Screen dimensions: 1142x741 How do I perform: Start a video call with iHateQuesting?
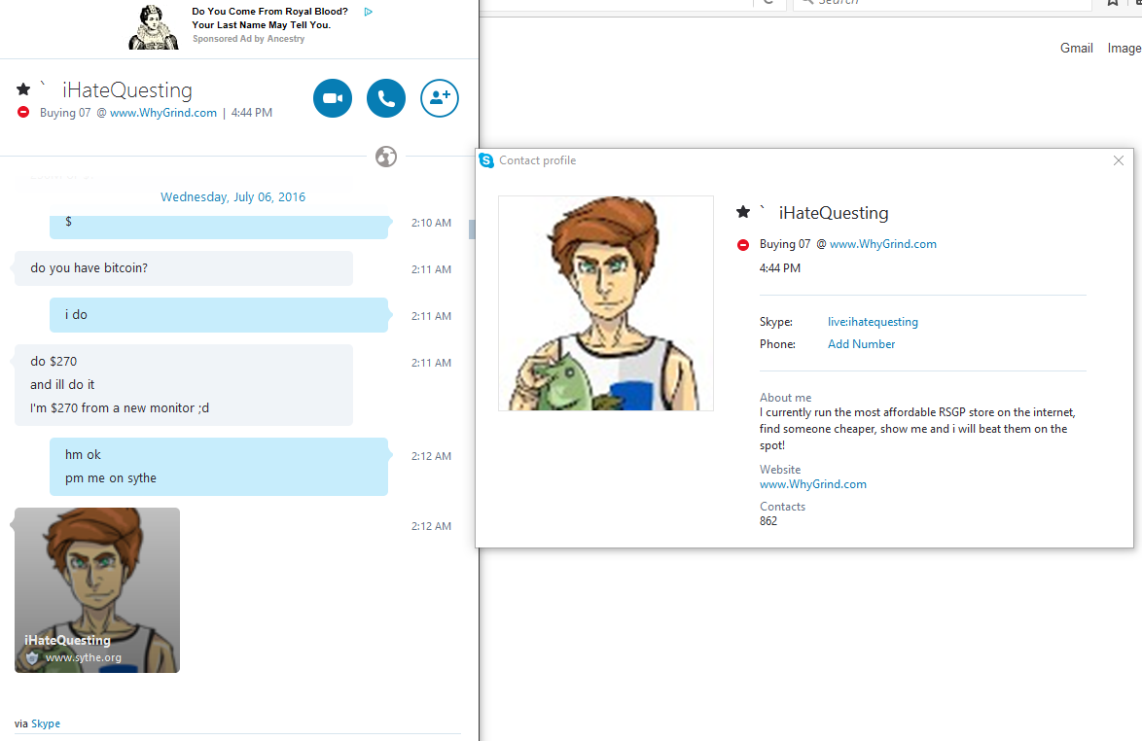click(x=333, y=98)
